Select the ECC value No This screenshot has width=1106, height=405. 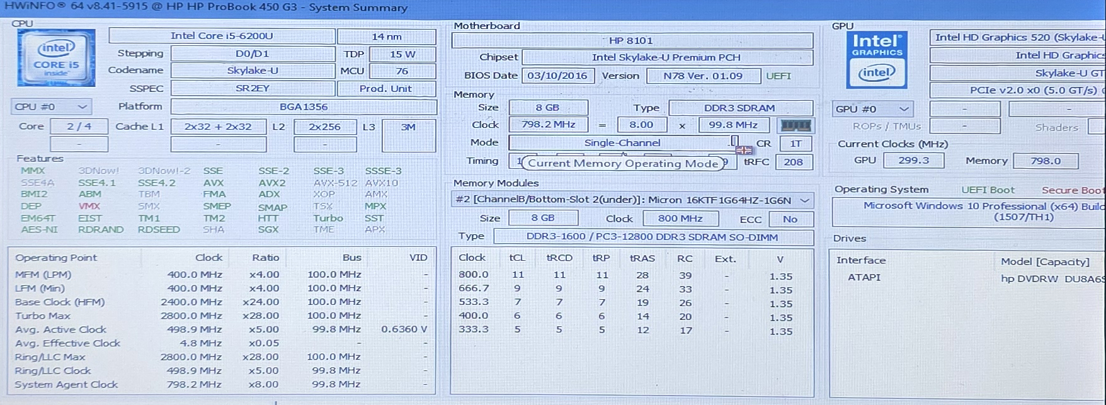tap(790, 219)
